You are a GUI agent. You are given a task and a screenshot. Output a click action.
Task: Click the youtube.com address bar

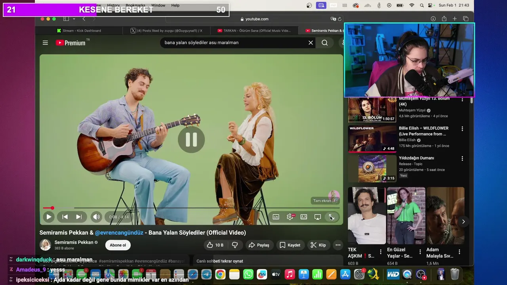click(x=254, y=19)
